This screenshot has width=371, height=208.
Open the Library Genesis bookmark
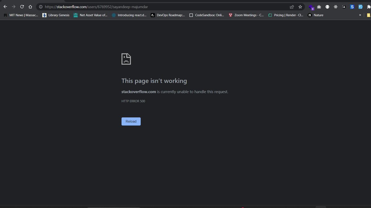point(56,15)
